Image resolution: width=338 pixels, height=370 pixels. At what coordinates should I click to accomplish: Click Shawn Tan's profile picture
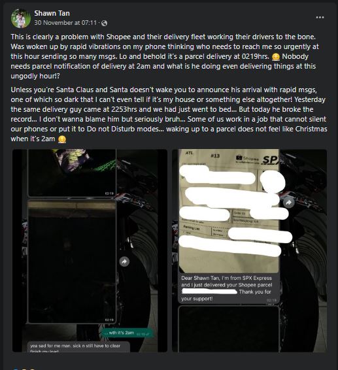[x=21, y=18]
